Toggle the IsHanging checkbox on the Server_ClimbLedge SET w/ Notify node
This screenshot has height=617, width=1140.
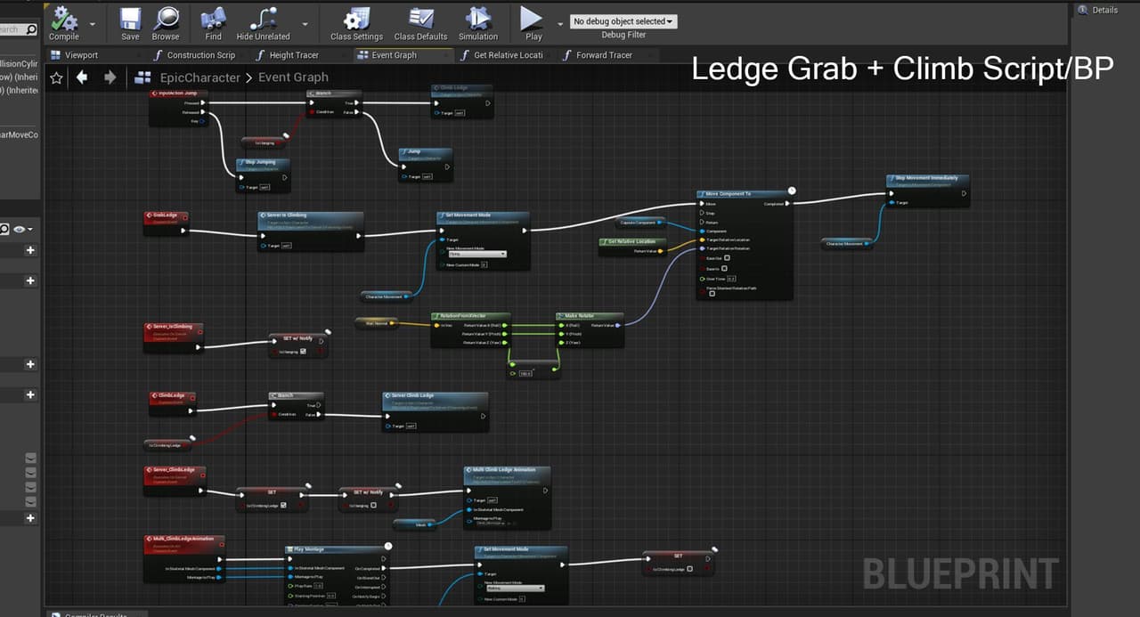[374, 506]
